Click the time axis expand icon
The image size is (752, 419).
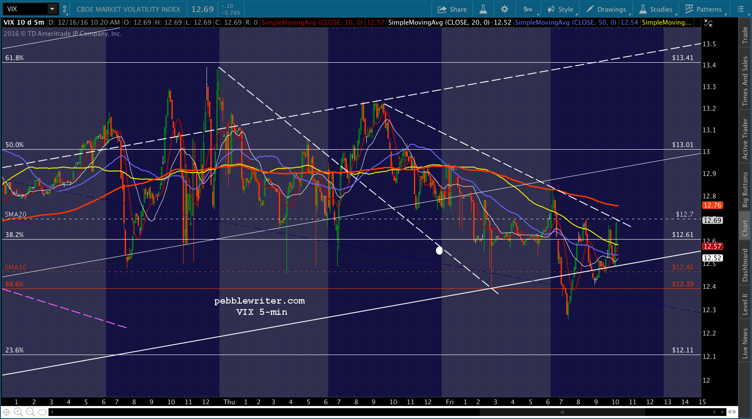click(732, 412)
